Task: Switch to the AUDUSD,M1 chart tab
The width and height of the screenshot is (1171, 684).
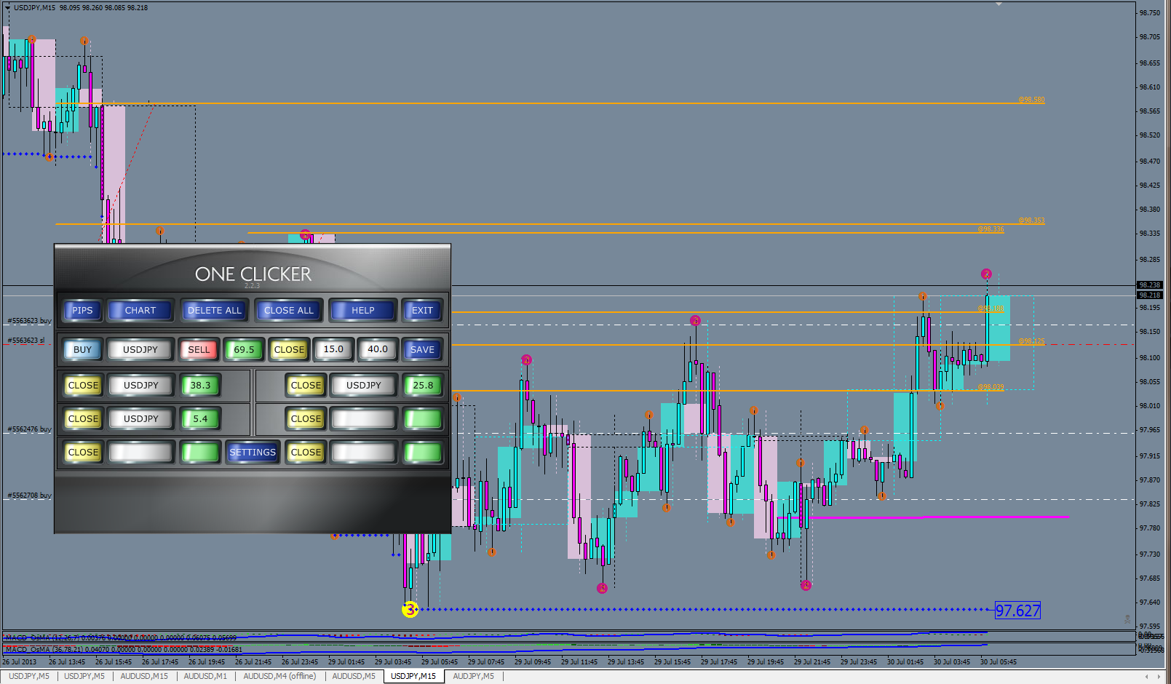Action: click(x=205, y=677)
